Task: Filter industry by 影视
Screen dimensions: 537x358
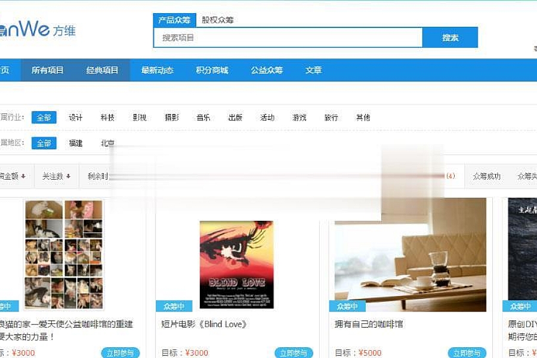Action: point(140,118)
